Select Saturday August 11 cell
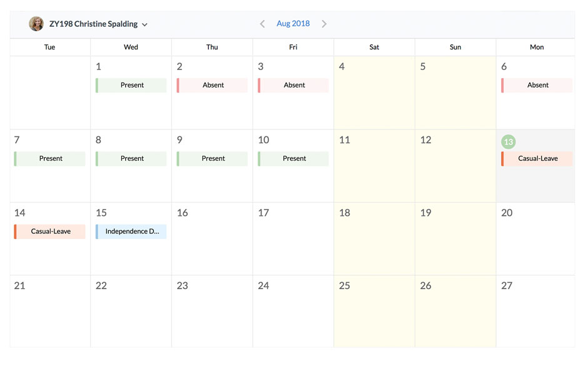The height and width of the screenshot is (391, 588). point(374,166)
